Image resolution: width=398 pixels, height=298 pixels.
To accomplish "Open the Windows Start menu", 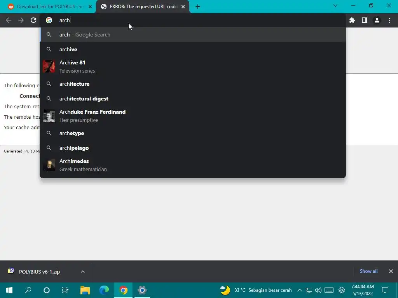I will [9, 290].
